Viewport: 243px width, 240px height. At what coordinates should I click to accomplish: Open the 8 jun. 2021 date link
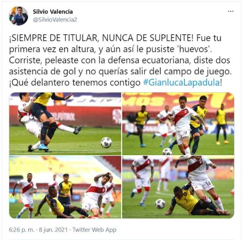coord(53,229)
